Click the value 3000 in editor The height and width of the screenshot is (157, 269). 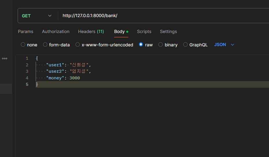pos(75,78)
